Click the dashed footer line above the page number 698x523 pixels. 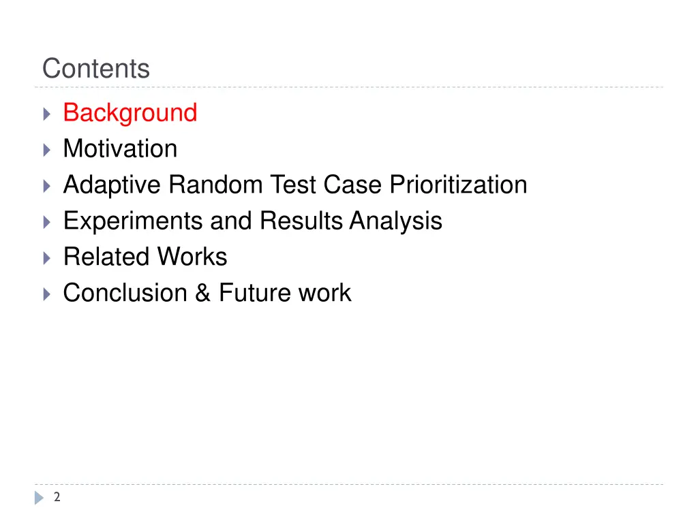(349, 484)
